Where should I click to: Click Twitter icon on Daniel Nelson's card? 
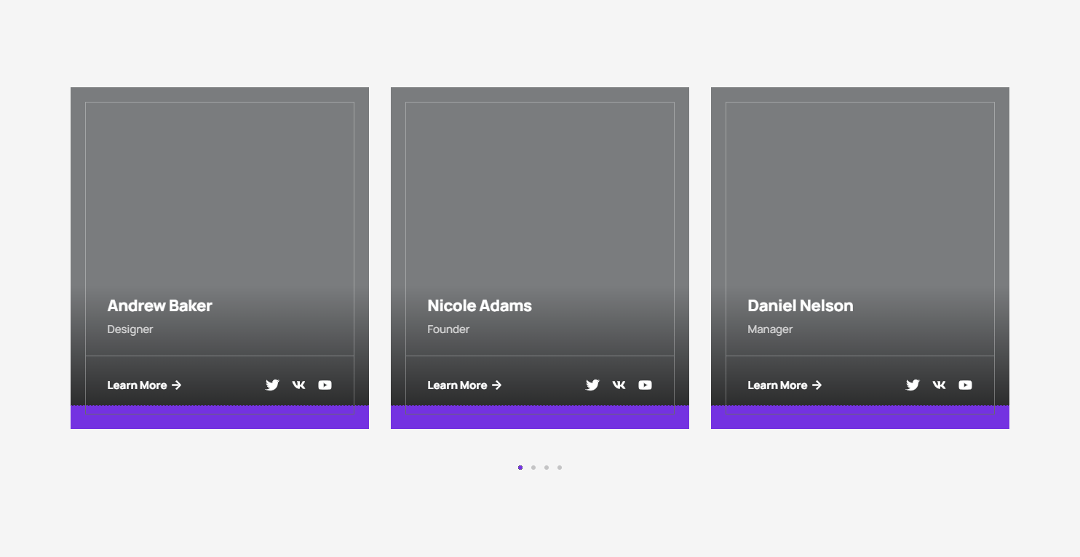coord(913,385)
